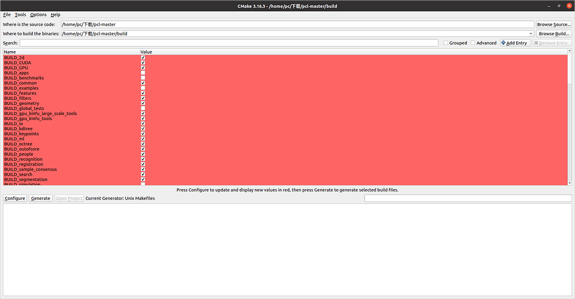Select the BUILD_recognition row name
The height and width of the screenshot is (299, 575).
[x=24, y=159]
